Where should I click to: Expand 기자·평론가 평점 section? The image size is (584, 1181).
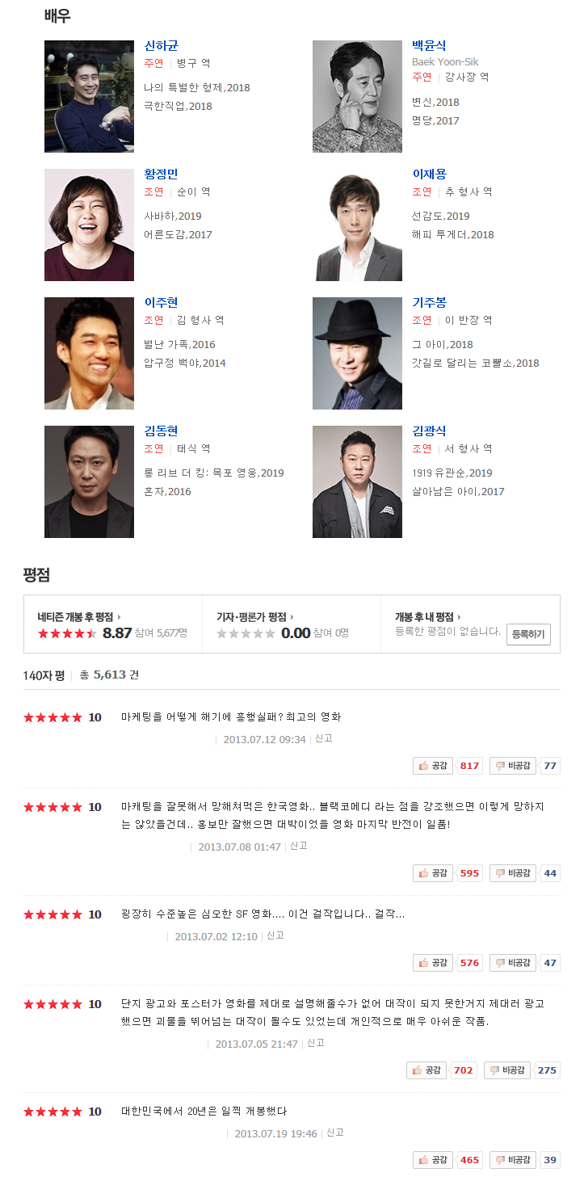[255, 616]
